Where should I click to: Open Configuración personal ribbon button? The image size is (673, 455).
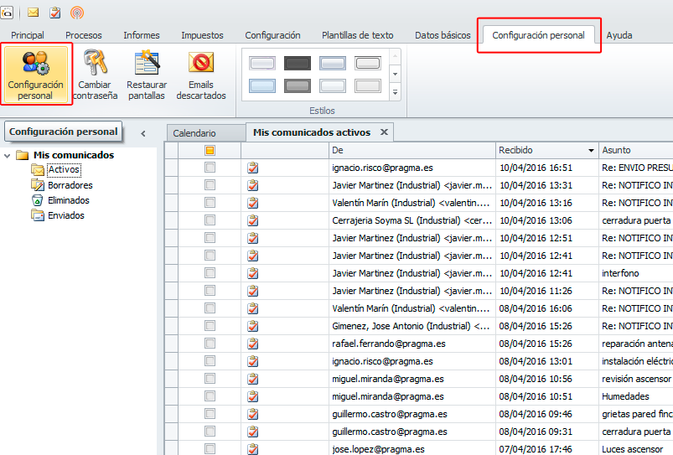tap(36, 75)
